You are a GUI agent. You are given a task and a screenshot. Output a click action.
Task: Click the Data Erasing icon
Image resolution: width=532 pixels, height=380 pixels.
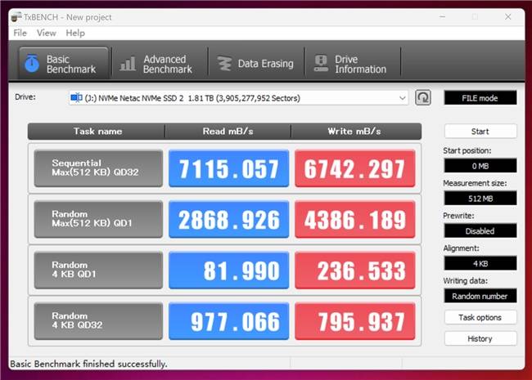click(224, 64)
